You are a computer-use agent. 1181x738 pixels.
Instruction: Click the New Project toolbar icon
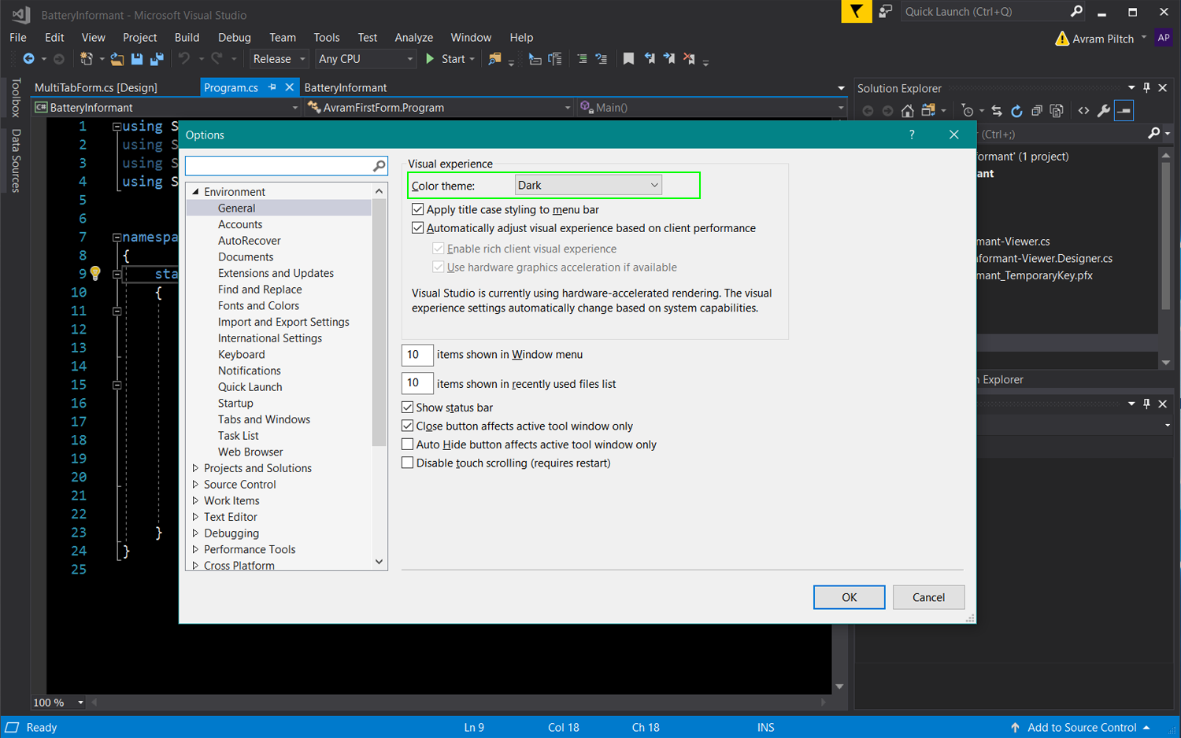pyautogui.click(x=87, y=59)
